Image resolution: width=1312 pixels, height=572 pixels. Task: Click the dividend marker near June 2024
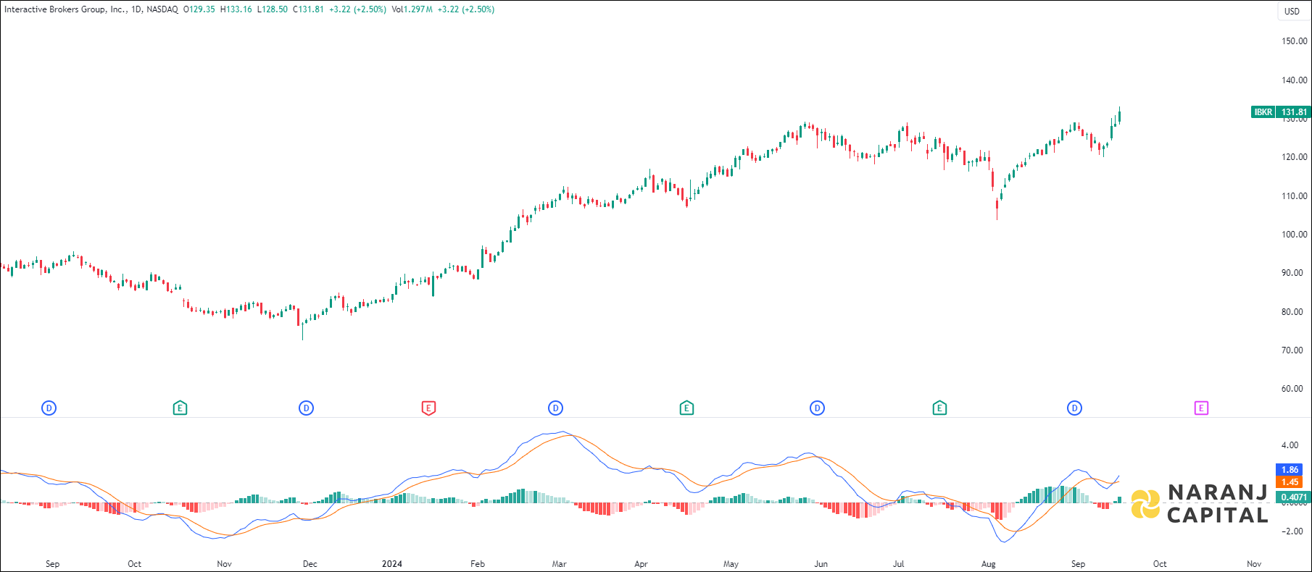point(817,408)
